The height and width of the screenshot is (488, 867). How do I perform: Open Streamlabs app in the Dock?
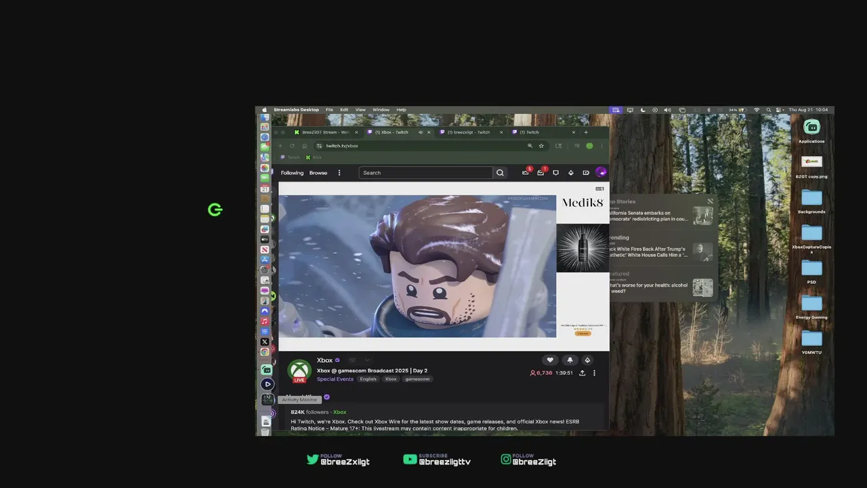267,370
